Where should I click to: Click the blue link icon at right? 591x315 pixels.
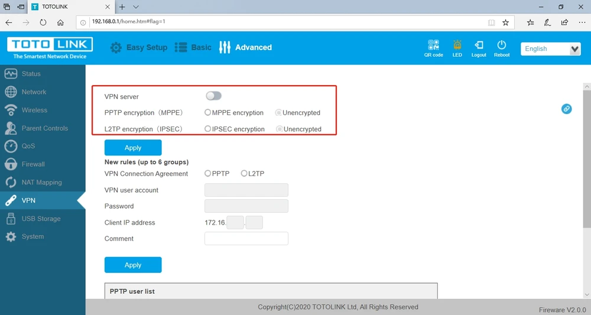coord(566,109)
